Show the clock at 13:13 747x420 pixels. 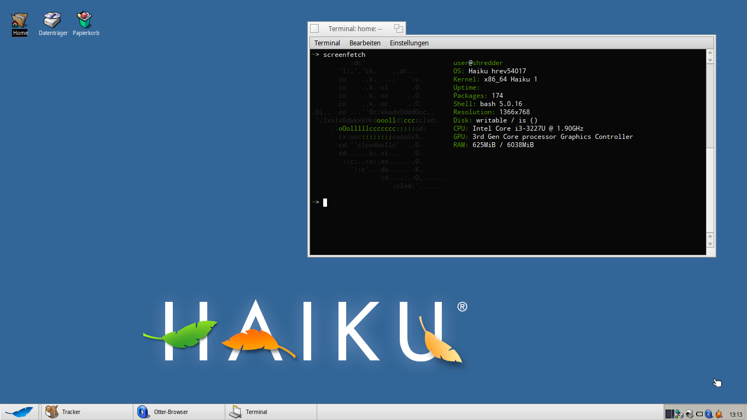[x=736, y=415]
